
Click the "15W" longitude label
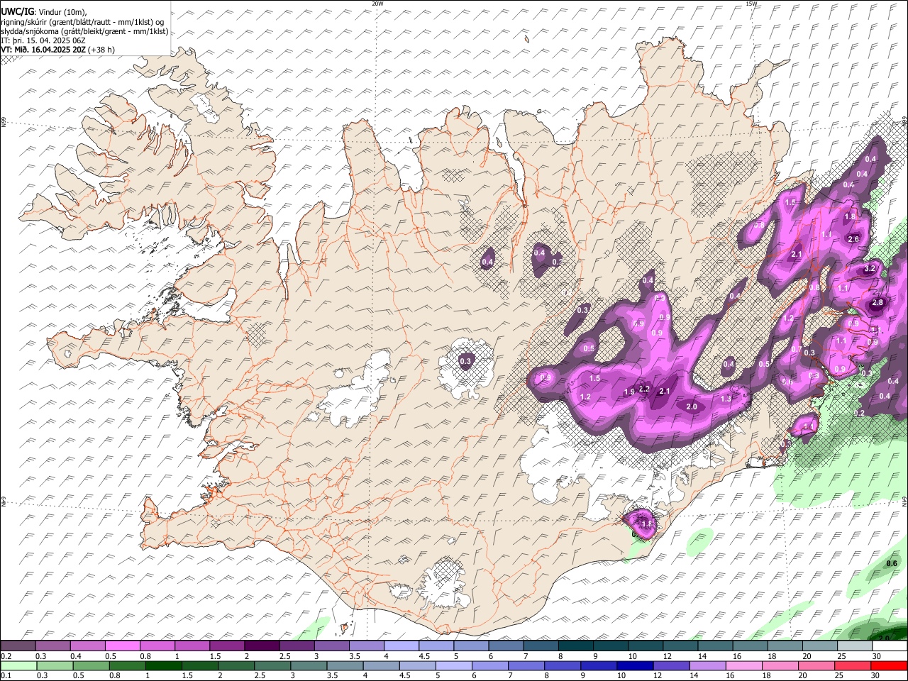[752, 4]
